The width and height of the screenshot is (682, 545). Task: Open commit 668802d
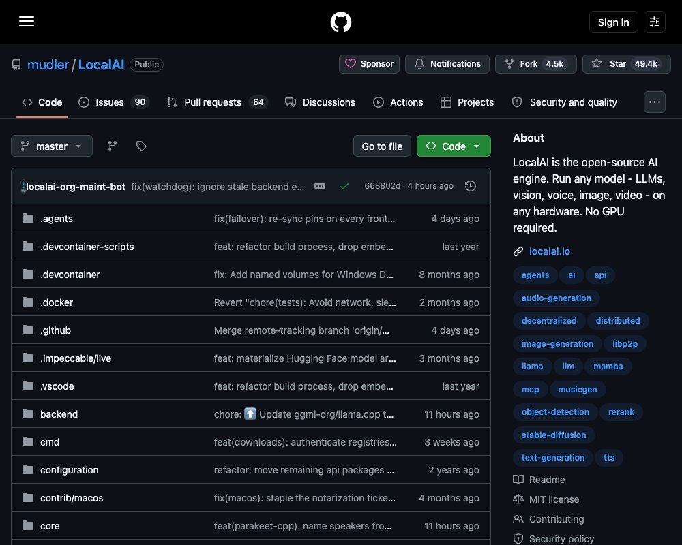click(382, 185)
